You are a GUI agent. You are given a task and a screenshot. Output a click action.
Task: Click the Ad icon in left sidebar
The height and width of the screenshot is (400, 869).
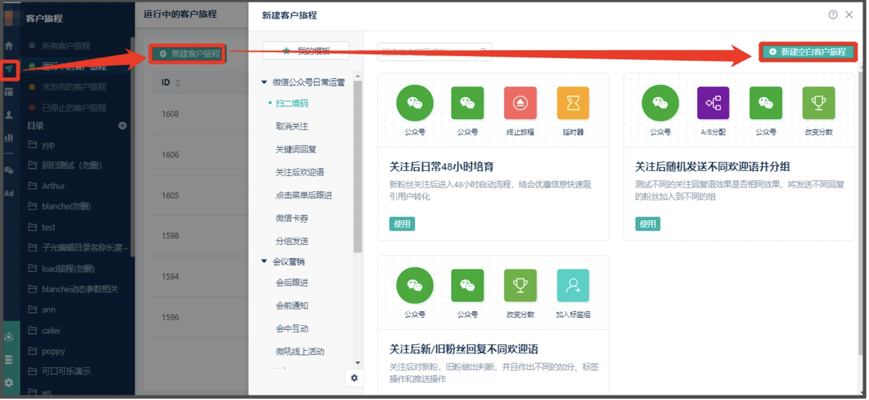click(9, 194)
